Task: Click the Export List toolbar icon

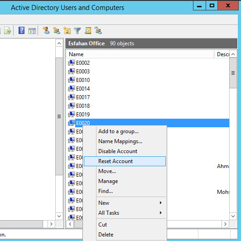Action: (x=8, y=30)
